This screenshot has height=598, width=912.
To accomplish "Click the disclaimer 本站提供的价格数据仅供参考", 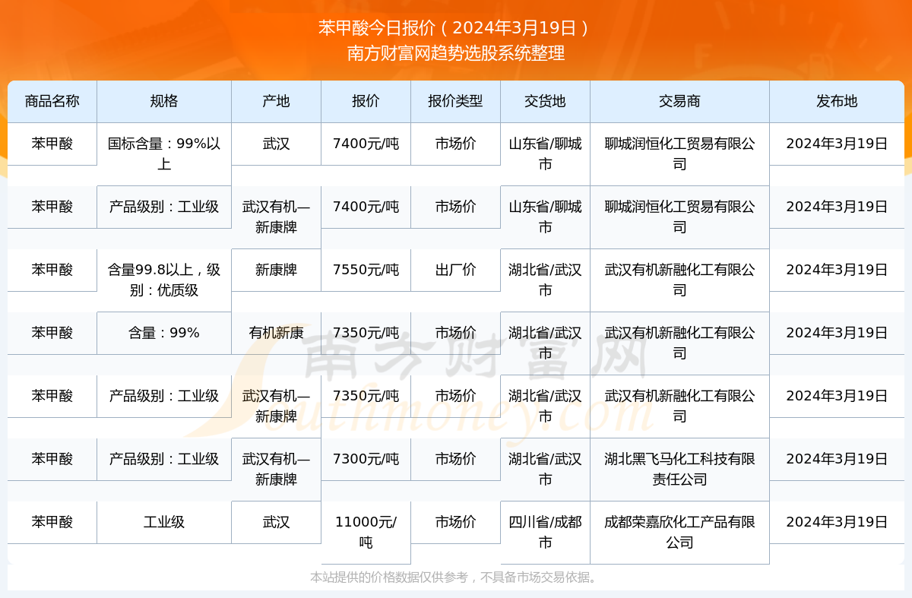I will coord(455,577).
